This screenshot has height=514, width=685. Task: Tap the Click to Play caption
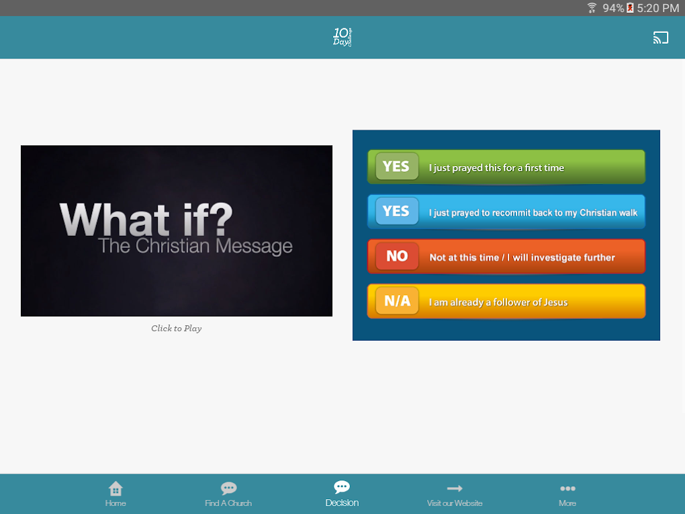pyautogui.click(x=177, y=329)
